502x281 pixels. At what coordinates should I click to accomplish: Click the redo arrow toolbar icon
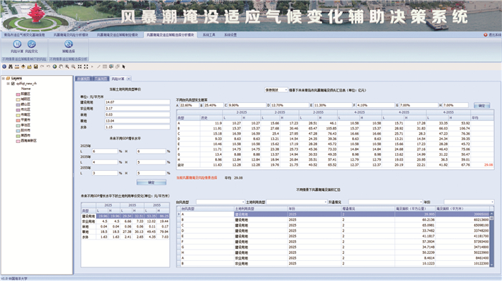42,66
